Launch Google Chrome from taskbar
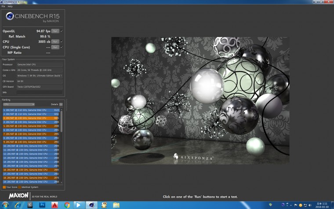This screenshot has height=209, width=334. (67, 205)
